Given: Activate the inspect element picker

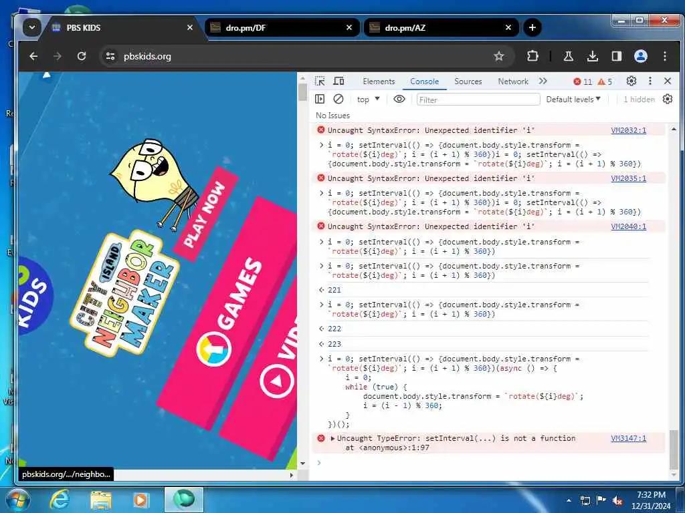Looking at the screenshot, I should (320, 81).
